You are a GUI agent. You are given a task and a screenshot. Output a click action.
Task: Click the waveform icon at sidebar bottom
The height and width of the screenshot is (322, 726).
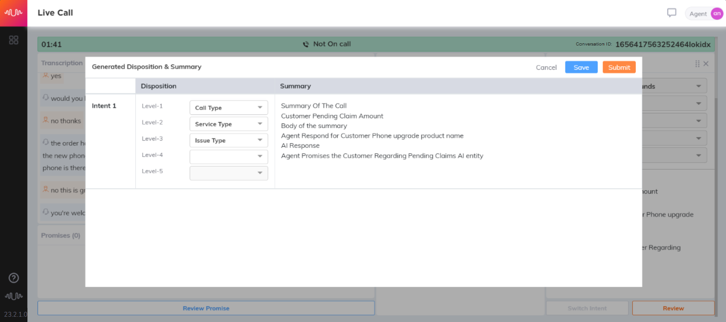tap(14, 296)
